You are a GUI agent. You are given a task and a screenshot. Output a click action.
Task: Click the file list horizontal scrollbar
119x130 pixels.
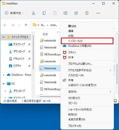tap(50, 96)
